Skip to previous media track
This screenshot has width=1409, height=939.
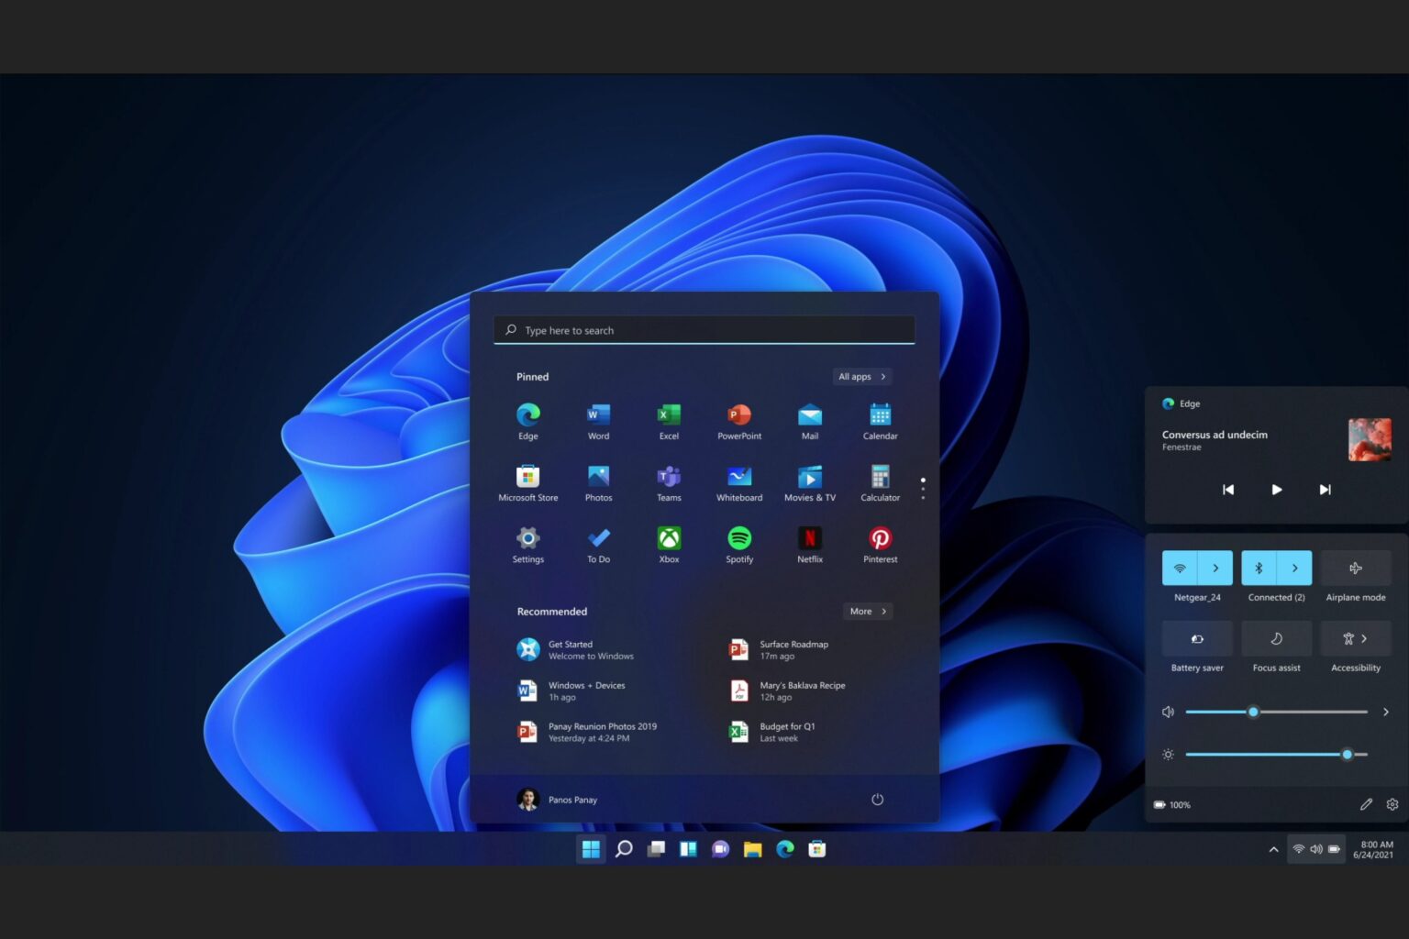[x=1228, y=490]
